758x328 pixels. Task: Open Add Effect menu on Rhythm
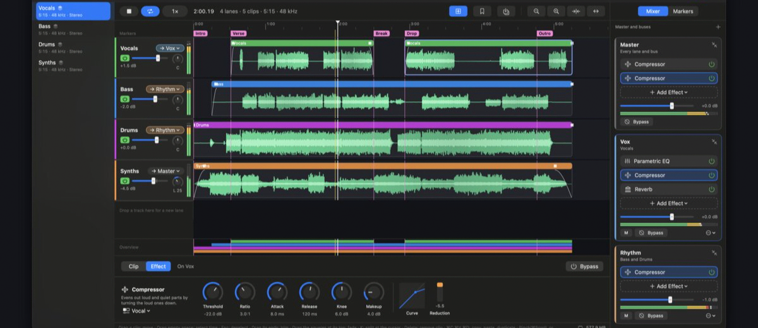[x=669, y=286]
